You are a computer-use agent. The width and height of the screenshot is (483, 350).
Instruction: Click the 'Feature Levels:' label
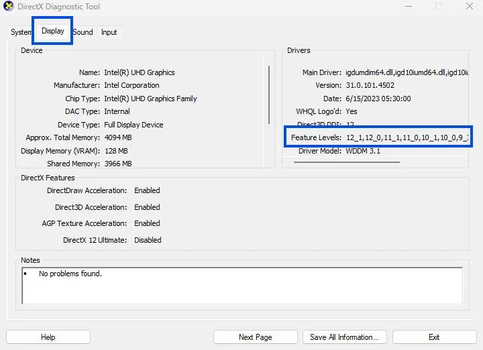317,137
